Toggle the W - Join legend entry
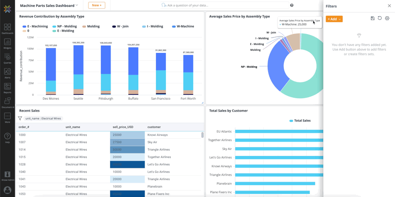 pyautogui.click(x=121, y=27)
